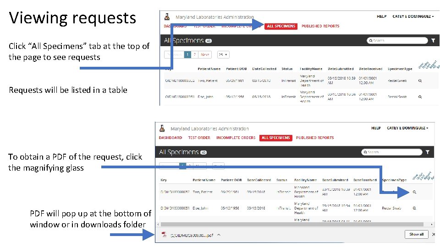Click scrollbar right arrow in lower screenshot
Viewport: 440px width, 247px height.
(x=432, y=224)
